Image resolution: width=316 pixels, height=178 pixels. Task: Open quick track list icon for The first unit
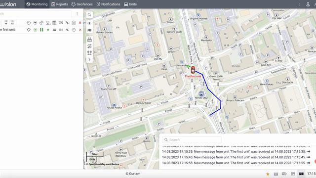[54, 30]
